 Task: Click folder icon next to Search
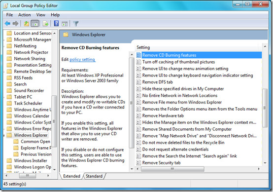pos(9,84)
